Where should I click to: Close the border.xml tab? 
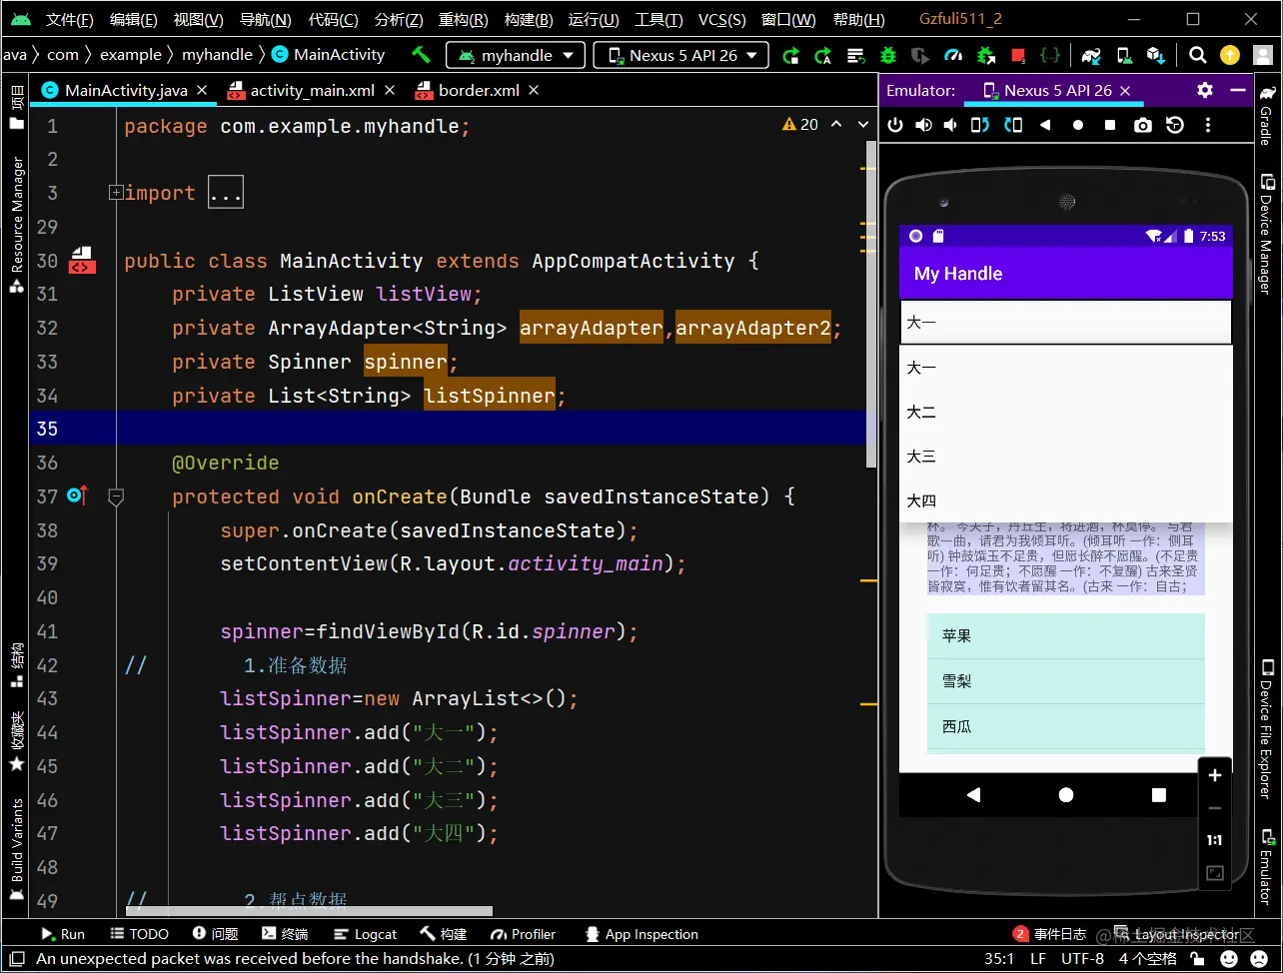534,90
